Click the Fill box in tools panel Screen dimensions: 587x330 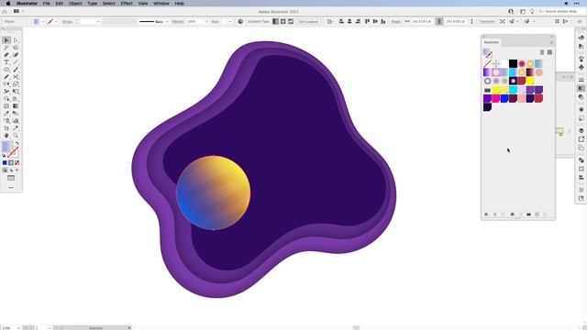coord(6,147)
